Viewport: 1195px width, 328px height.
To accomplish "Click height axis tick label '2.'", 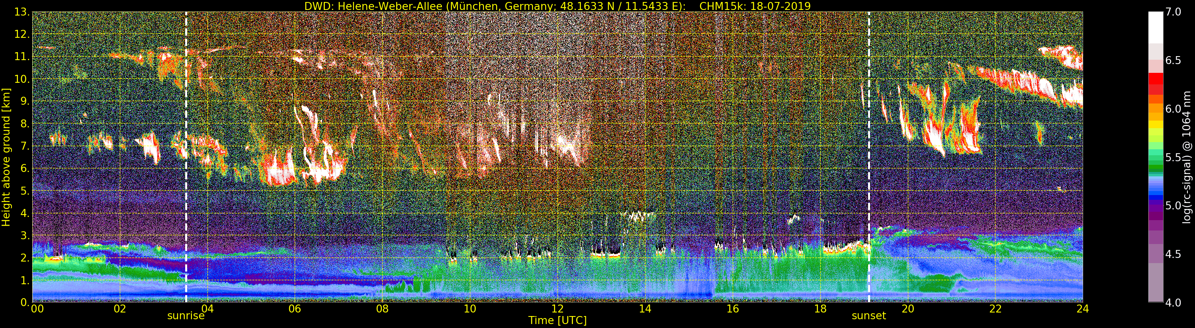I will click(x=25, y=258).
